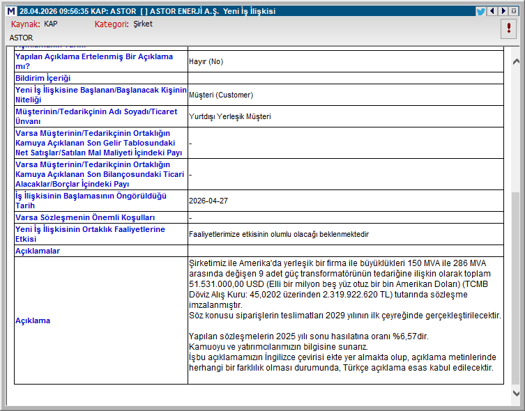Go to next news with right arrow
The width and height of the screenshot is (525, 411).
point(502,11)
